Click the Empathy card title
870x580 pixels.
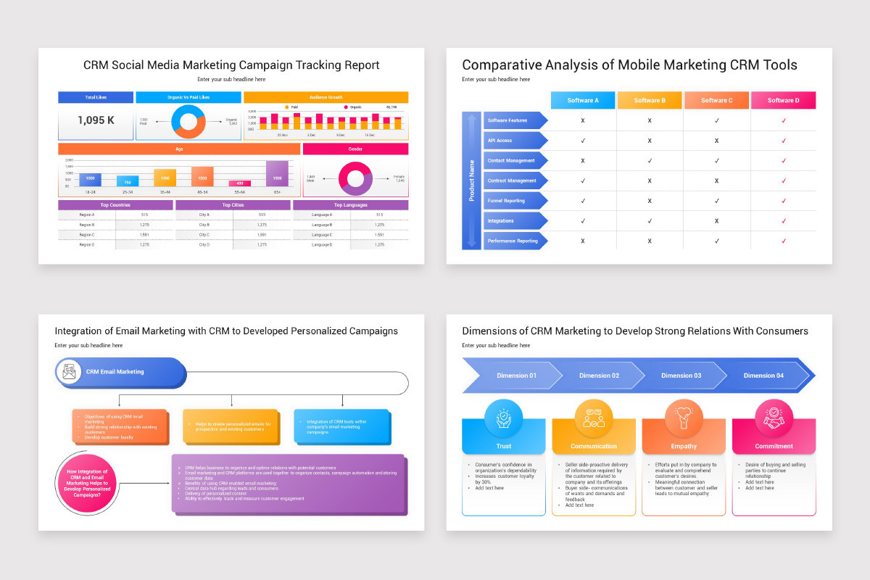click(684, 447)
